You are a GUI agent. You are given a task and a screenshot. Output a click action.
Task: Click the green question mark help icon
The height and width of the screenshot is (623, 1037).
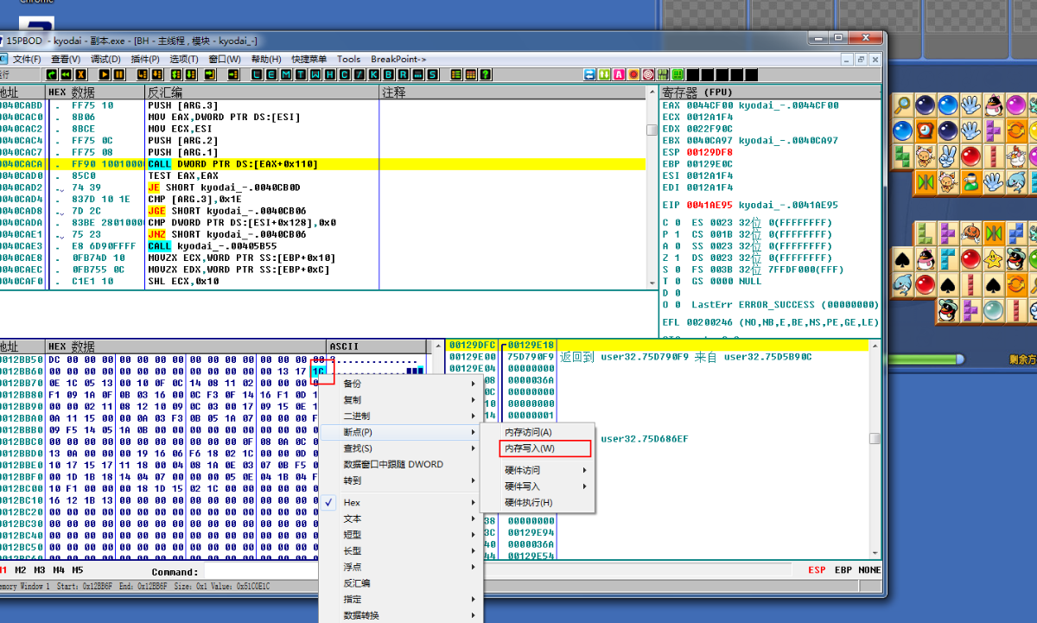[x=486, y=74]
